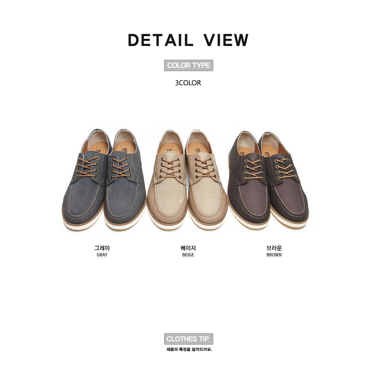Select the BROWN color label
Image resolution: width=377 pixels, height=369 pixels.
tap(274, 254)
